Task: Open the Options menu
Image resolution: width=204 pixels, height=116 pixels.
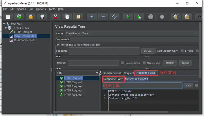Action: 41,9
